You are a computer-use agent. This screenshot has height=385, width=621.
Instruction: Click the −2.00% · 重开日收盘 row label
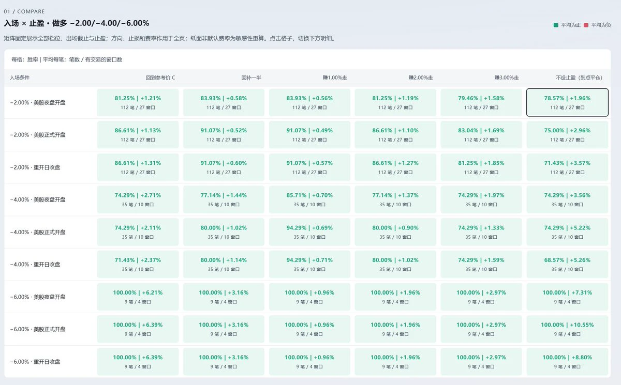point(35,167)
